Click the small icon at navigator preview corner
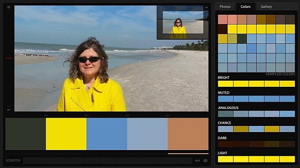The height and width of the screenshot is (168, 300). pyautogui.click(x=206, y=7)
